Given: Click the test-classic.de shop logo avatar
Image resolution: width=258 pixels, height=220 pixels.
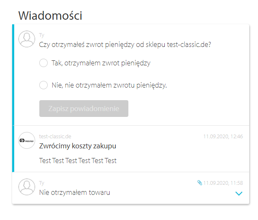Looking at the screenshot, I should click(27, 140).
